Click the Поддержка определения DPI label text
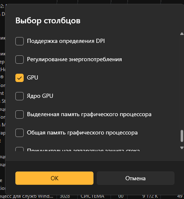This screenshot has height=199, width=184. click(66, 41)
